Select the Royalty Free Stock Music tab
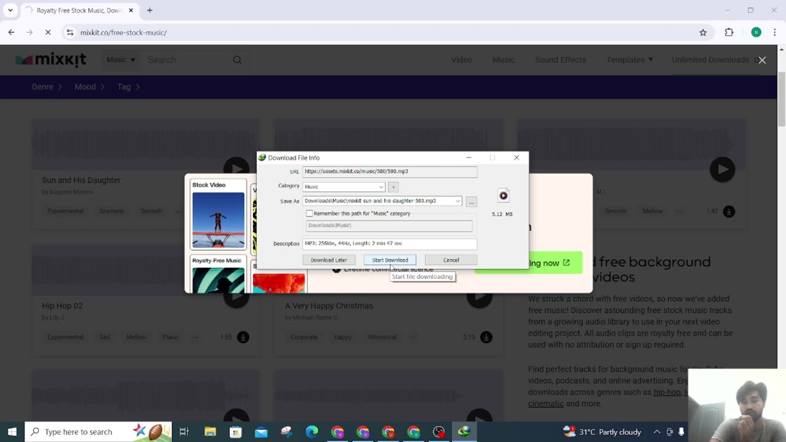 (79, 10)
